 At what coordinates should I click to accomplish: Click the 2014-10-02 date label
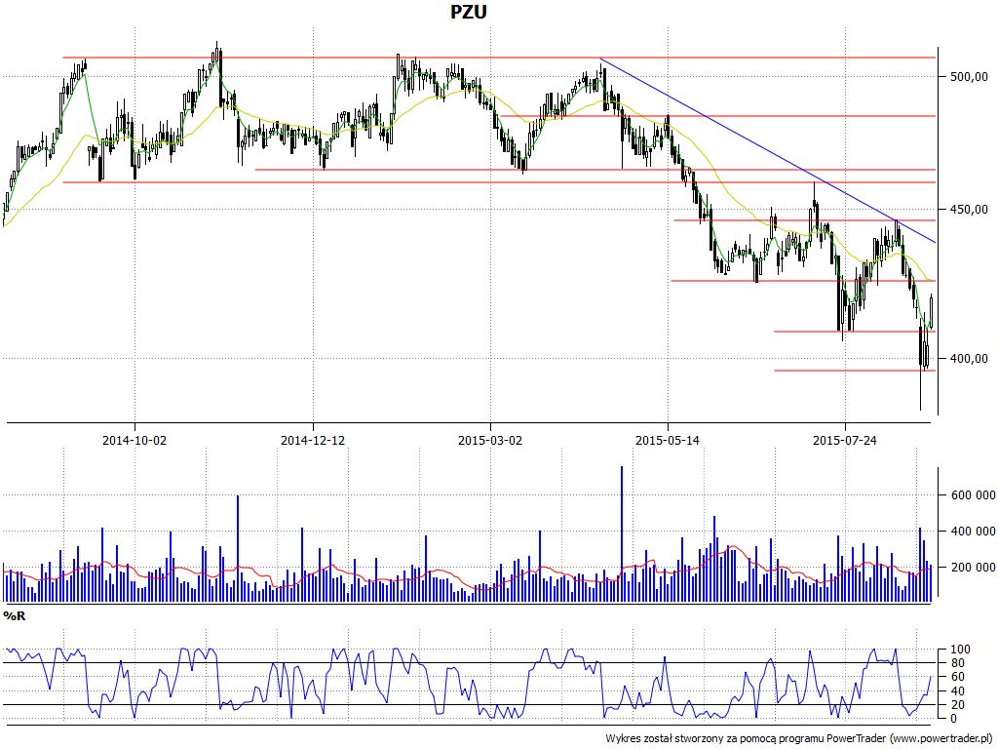(134, 440)
